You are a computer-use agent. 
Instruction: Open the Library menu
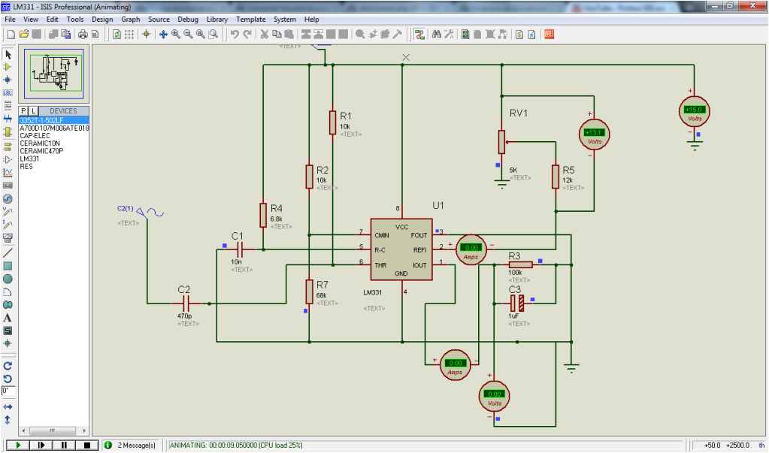(x=216, y=19)
